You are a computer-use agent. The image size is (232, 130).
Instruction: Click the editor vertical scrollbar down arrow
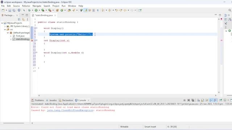coord(219,92)
